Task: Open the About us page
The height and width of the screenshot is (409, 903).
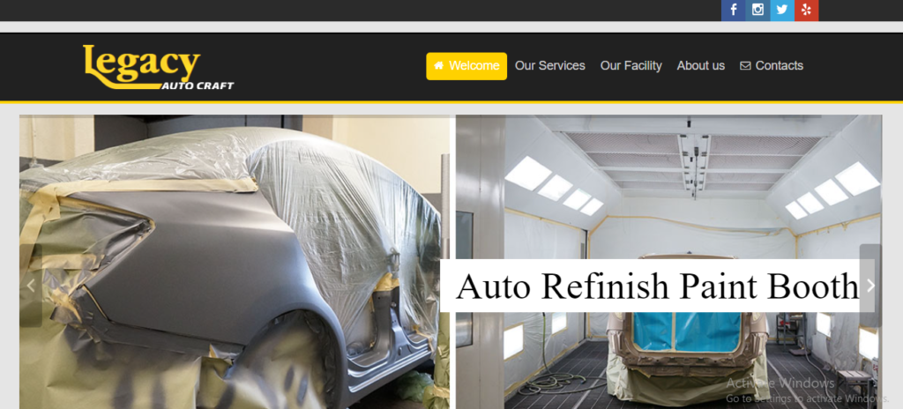Action: coord(701,66)
